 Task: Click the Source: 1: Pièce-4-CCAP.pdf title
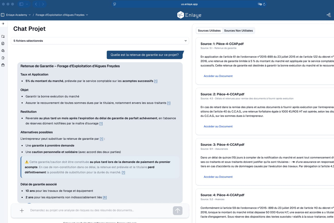pos(222,44)
